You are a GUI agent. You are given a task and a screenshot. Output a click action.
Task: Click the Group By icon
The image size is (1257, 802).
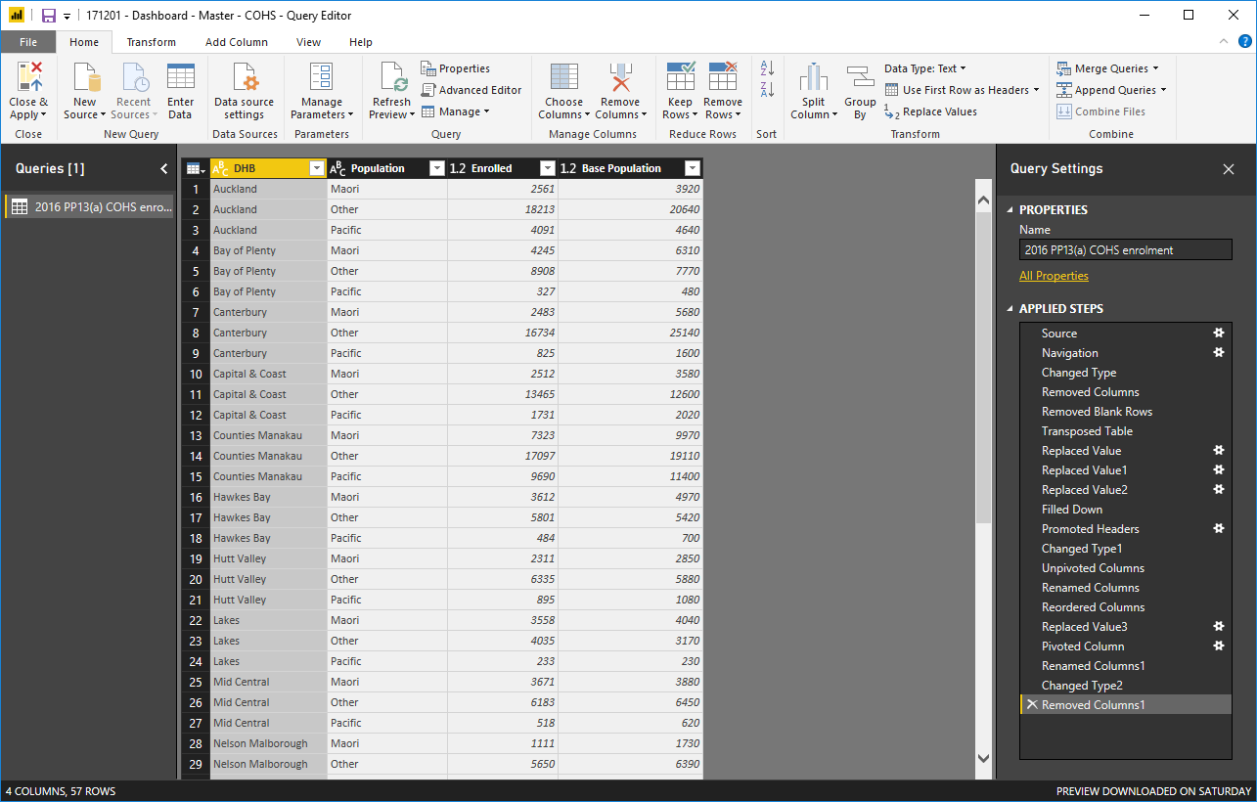coord(860,76)
